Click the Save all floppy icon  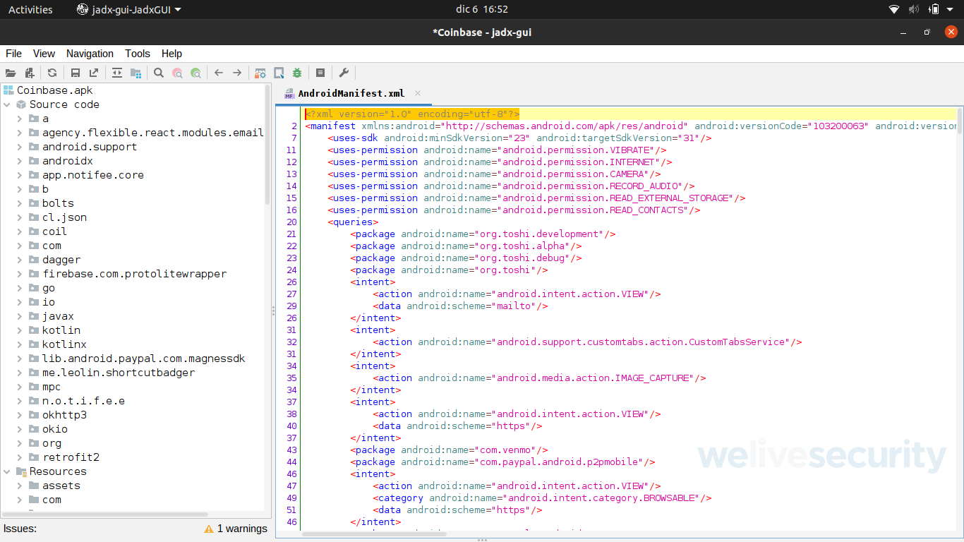(76, 73)
